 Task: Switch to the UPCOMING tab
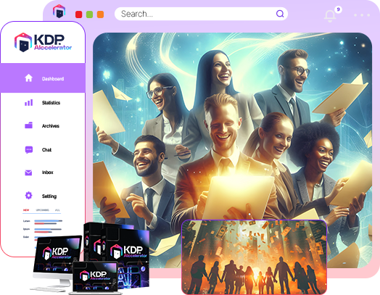pyautogui.click(x=42, y=210)
